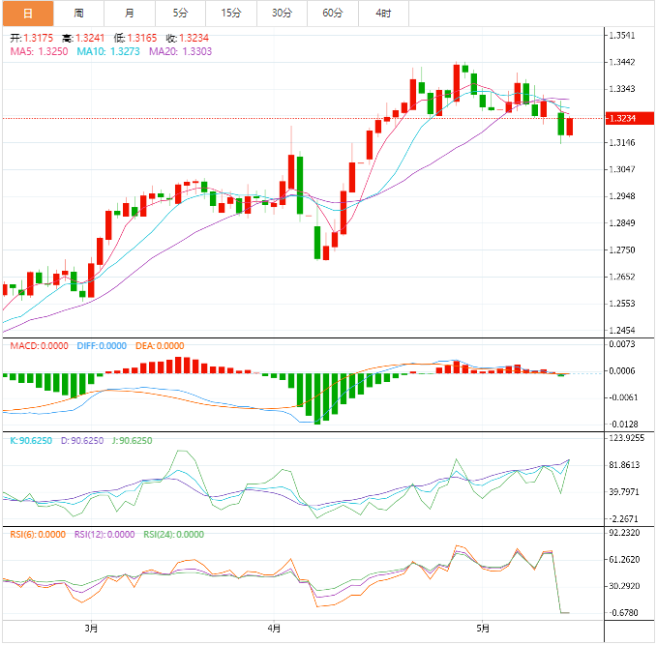Open the 15分 timeframe tab
This screenshot has width=657, height=645.
pos(231,14)
